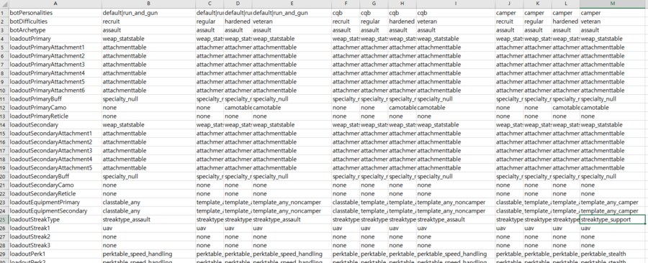The image size is (648, 263).
Task: Click cell B4 weap_statstable
Action: click(148, 39)
